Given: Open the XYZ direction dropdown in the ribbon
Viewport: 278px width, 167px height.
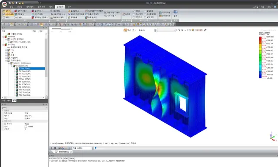Looking at the screenshot, I should pos(23,17).
